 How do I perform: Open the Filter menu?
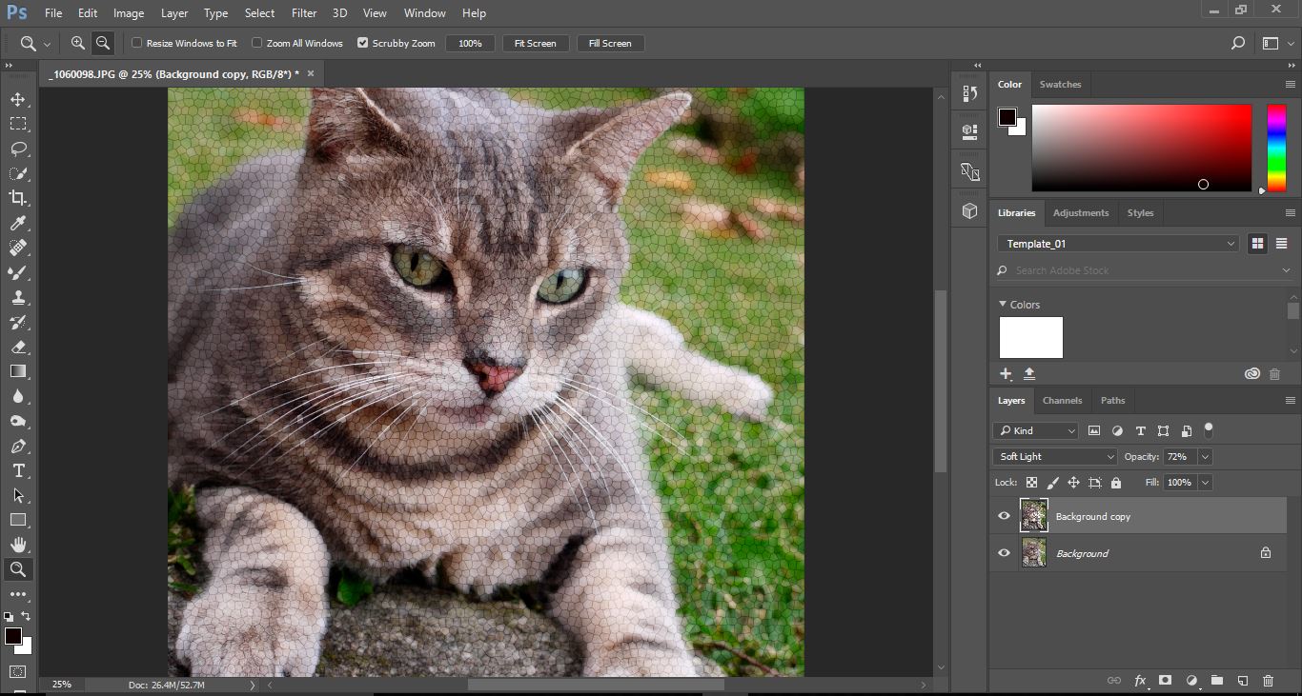point(304,13)
